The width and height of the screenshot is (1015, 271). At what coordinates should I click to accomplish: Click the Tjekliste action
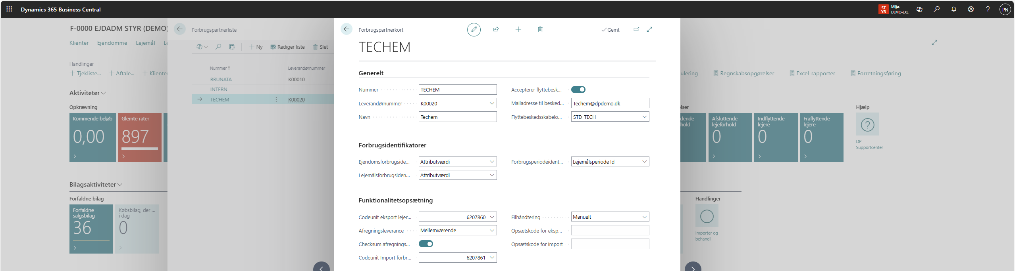[x=85, y=73]
